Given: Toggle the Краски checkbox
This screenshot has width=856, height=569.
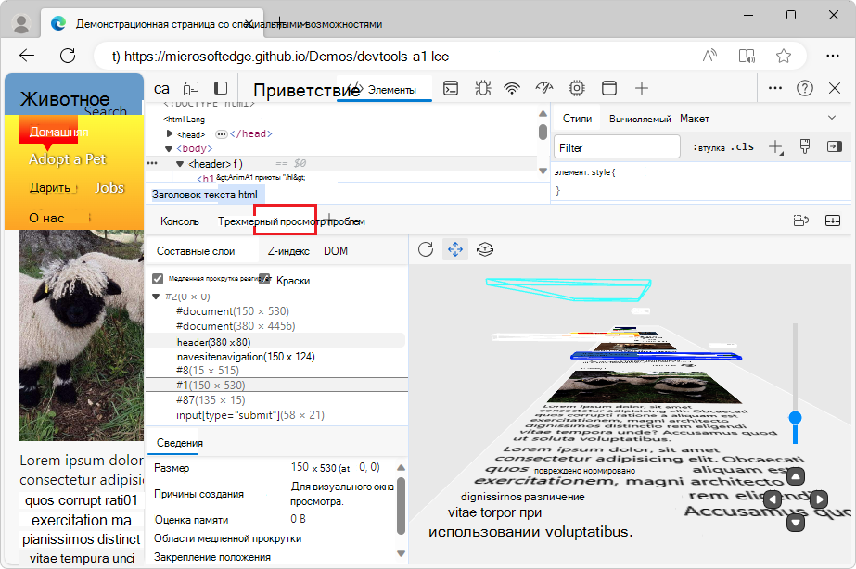Looking at the screenshot, I should (265, 279).
